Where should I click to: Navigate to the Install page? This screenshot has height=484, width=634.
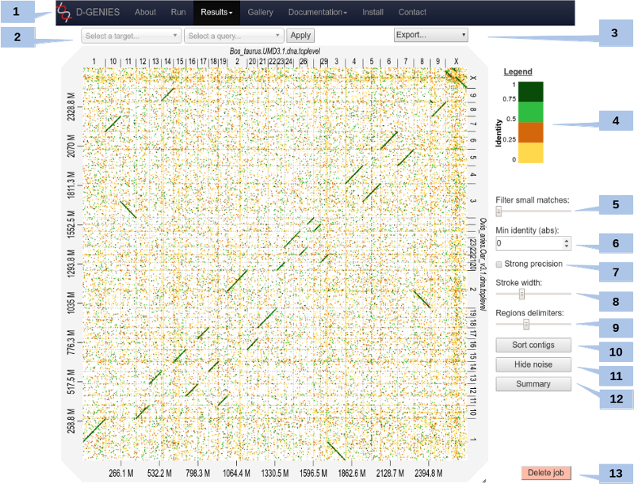pos(372,12)
